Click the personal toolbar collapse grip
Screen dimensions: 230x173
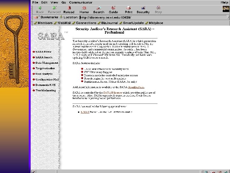[32, 23]
